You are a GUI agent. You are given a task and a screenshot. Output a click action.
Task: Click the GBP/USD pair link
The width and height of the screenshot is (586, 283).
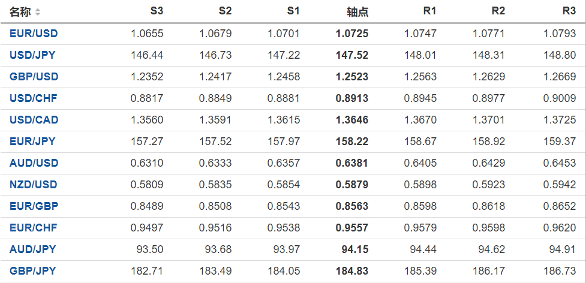coord(34,77)
